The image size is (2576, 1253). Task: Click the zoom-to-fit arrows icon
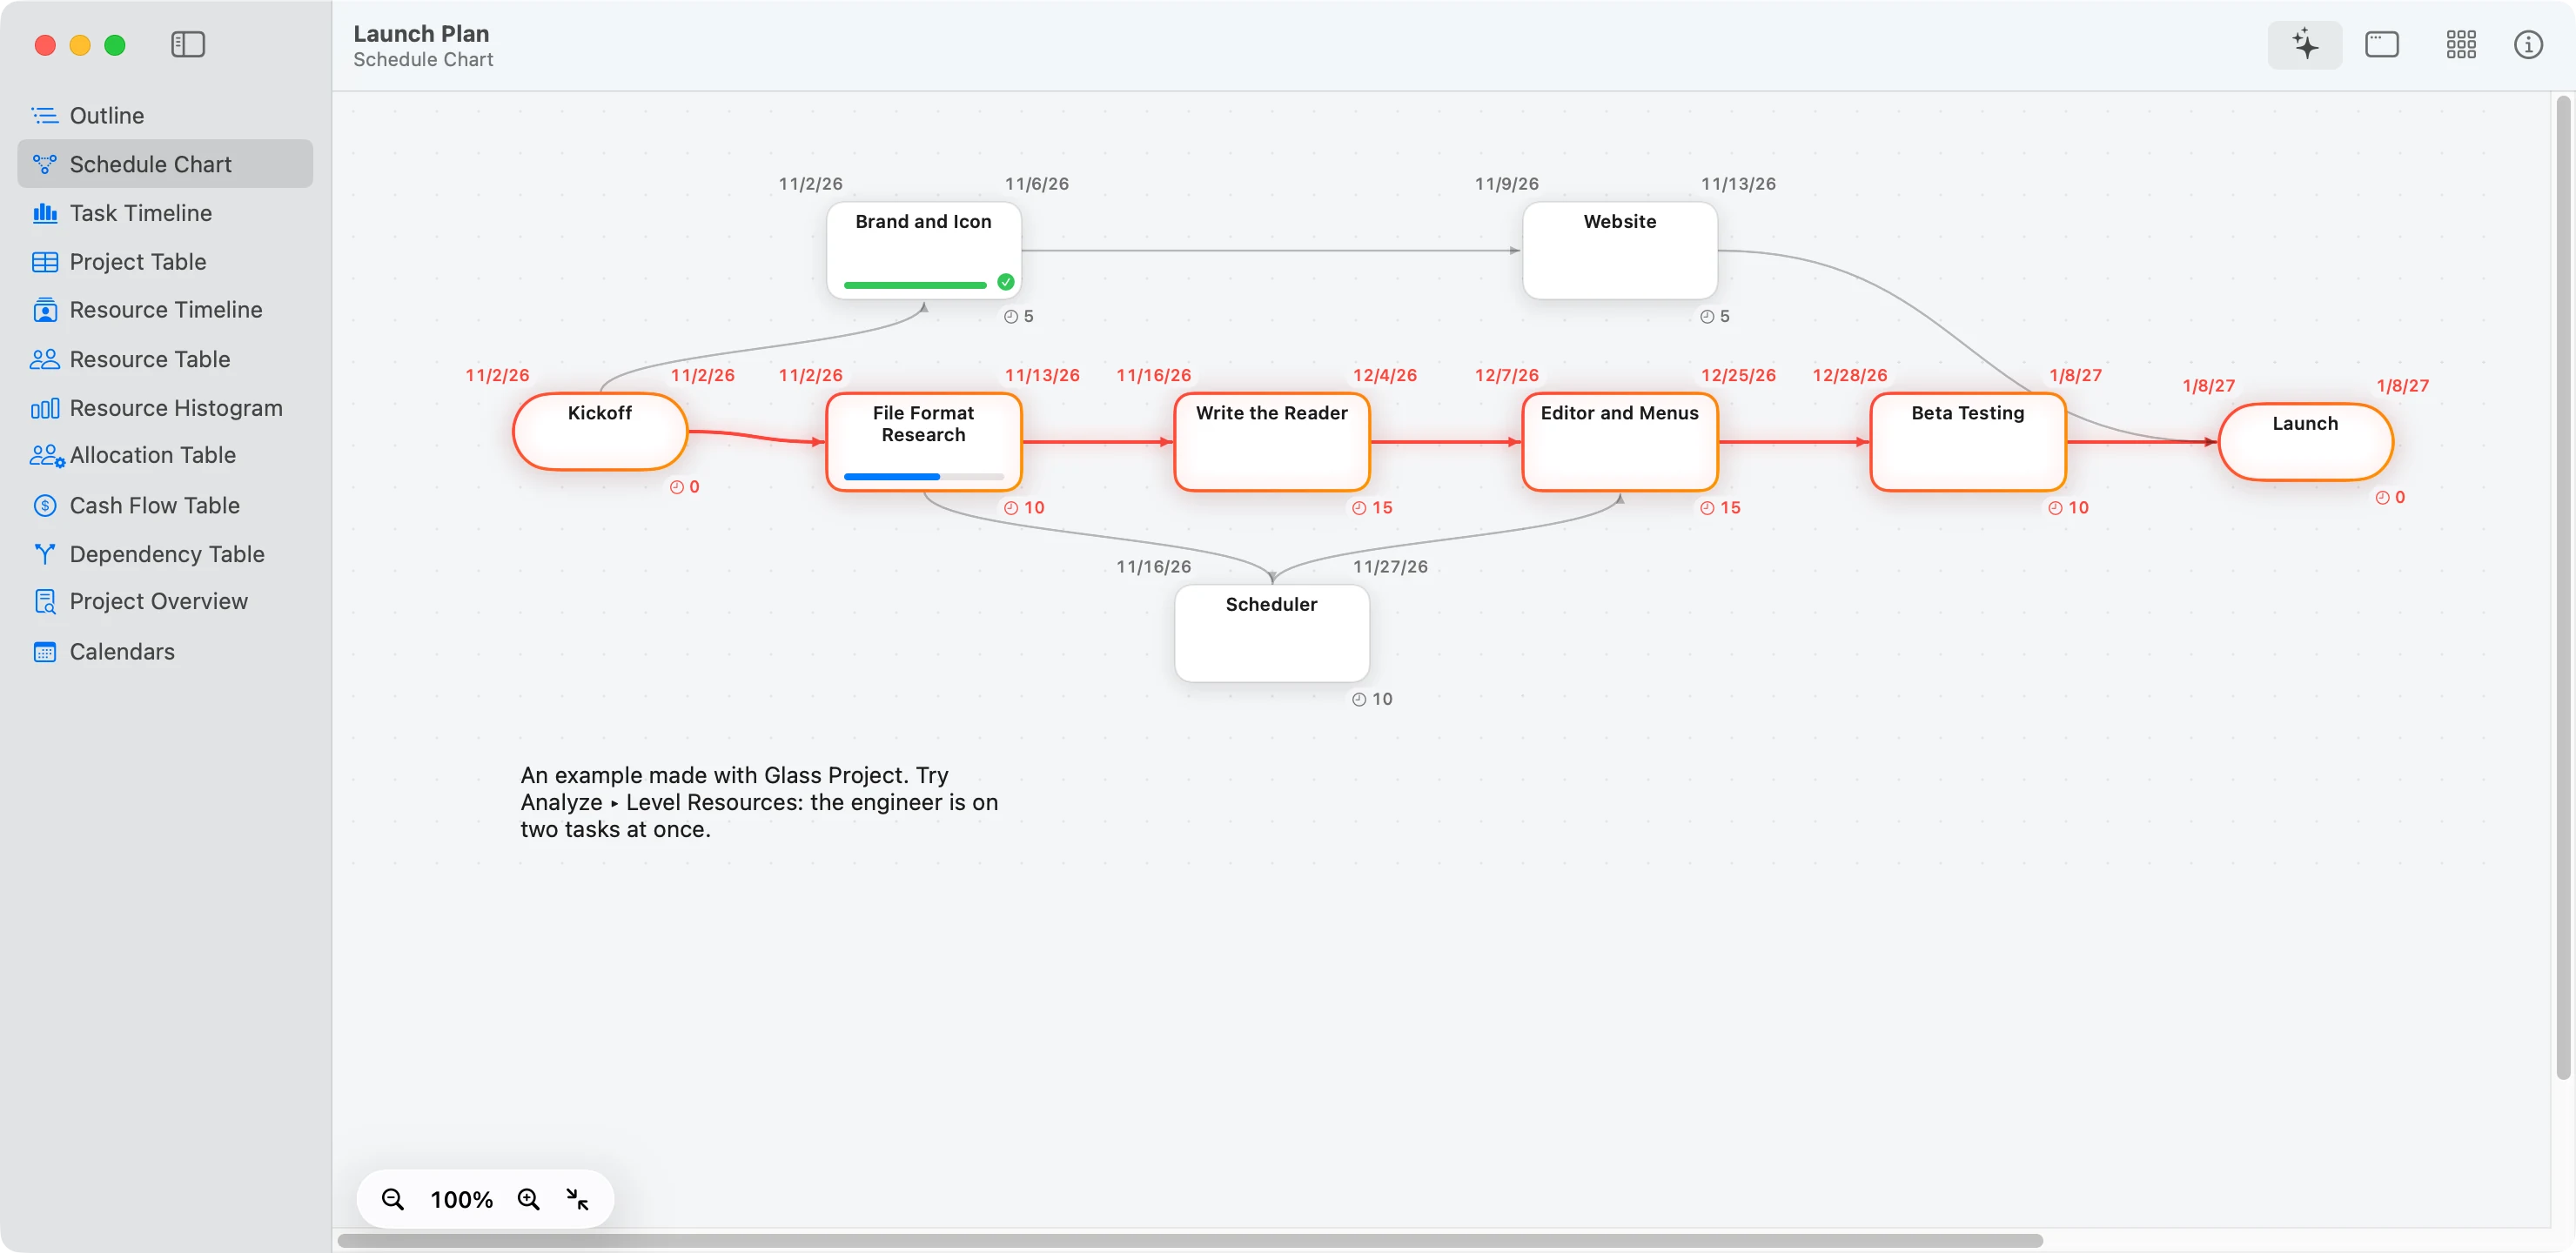coord(577,1199)
